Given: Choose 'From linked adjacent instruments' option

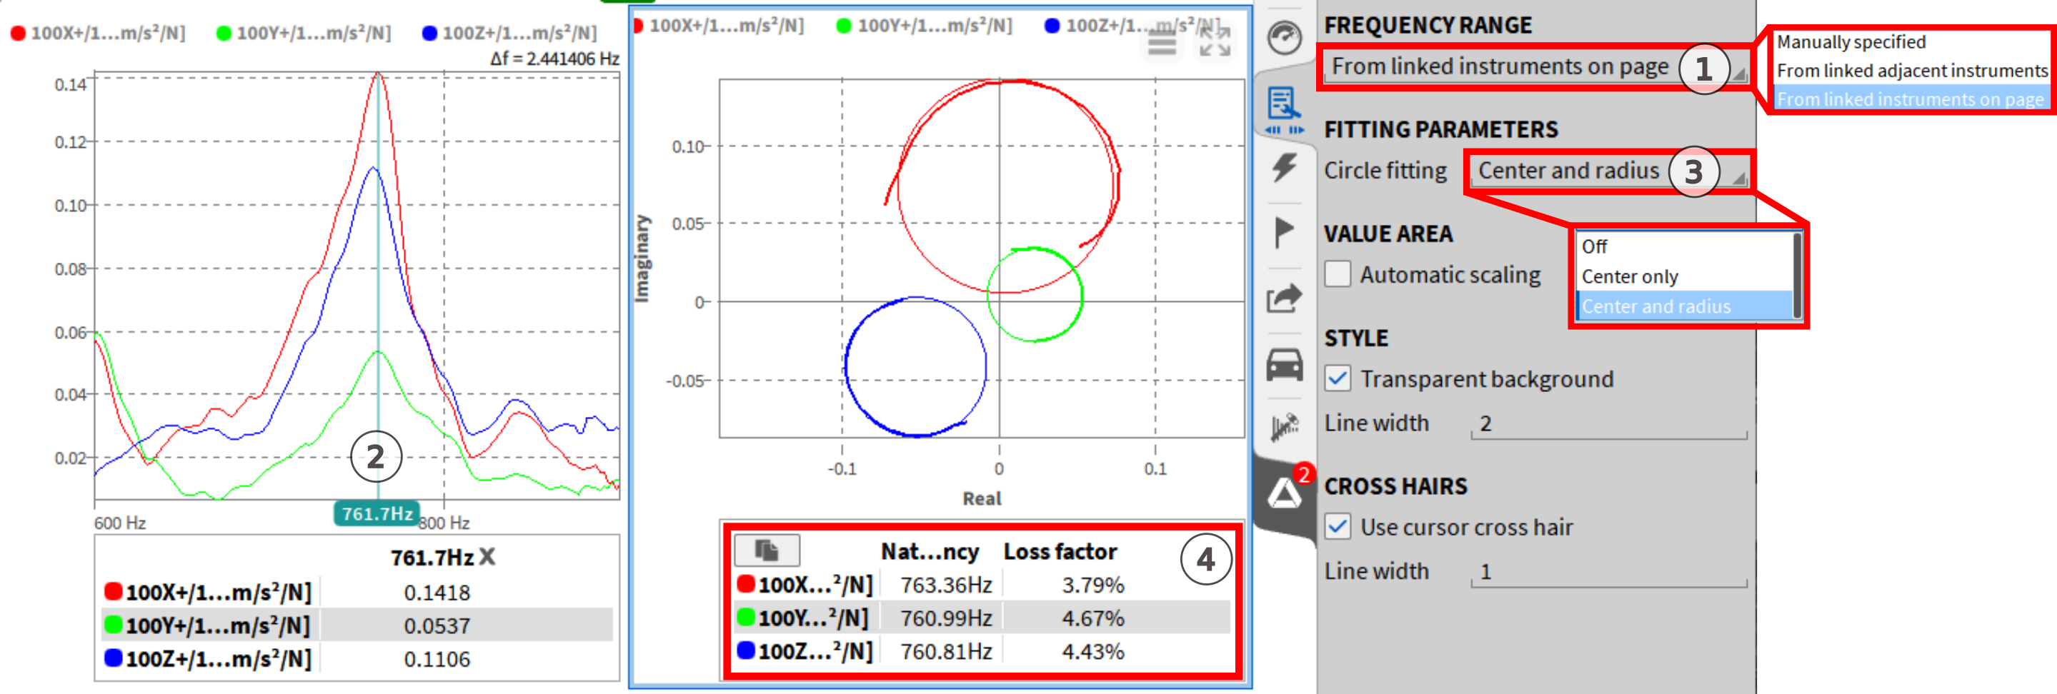Looking at the screenshot, I should (1912, 70).
